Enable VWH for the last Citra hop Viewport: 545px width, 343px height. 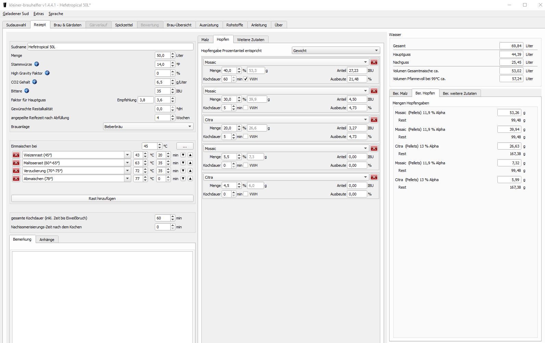[246, 194]
